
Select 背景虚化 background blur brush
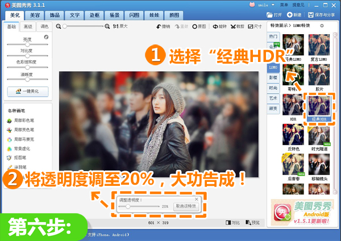pyautogui.click(x=19, y=149)
